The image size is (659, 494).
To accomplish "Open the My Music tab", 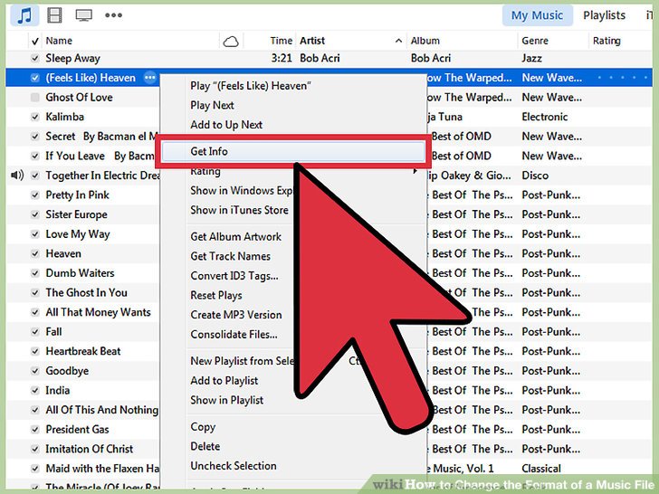I will point(537,15).
